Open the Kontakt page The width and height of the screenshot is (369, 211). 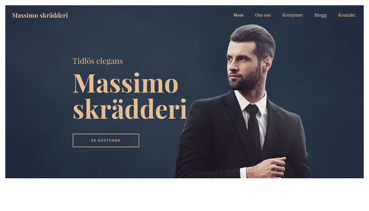click(347, 15)
